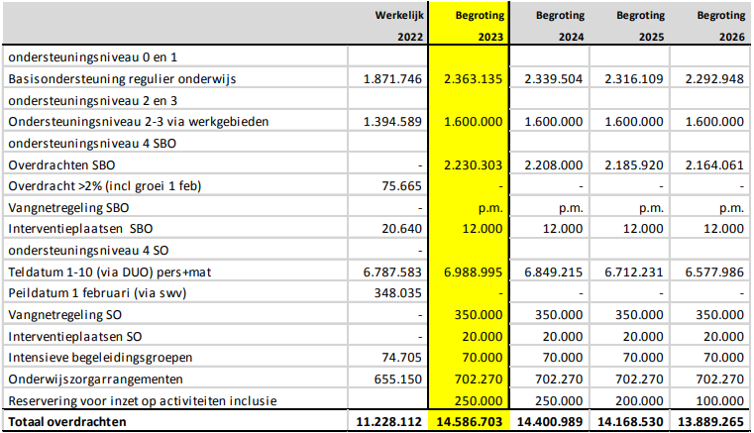Click the value 1.871.746 under Werkelijk 2022
This screenshot has width=754, height=433.
(392, 79)
